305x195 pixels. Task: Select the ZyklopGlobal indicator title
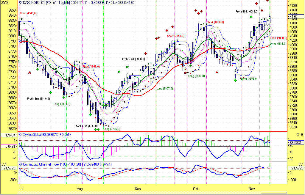(x=45, y=134)
